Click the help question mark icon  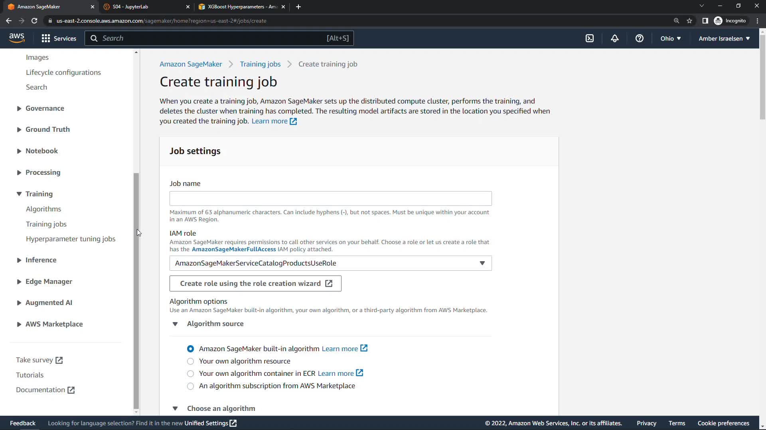click(x=640, y=38)
